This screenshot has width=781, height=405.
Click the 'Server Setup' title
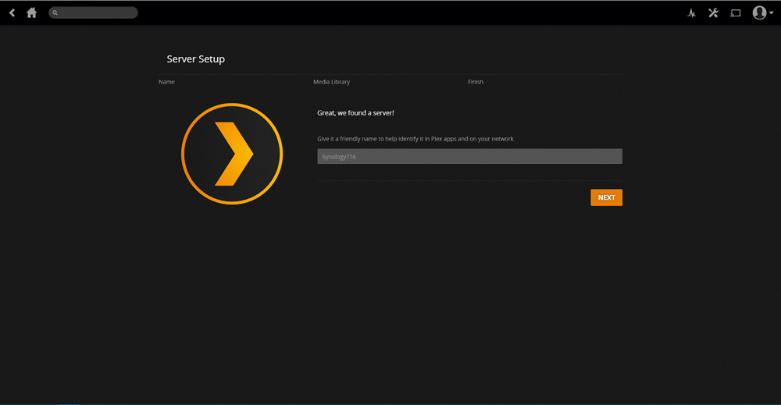(196, 59)
